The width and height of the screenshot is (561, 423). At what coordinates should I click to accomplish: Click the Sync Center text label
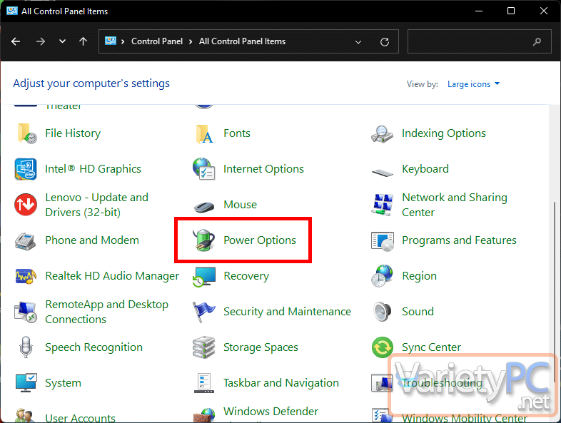tap(431, 347)
